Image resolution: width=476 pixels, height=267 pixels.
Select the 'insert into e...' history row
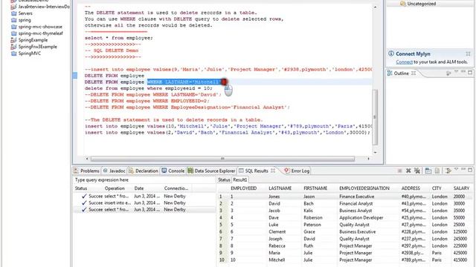pyautogui.click(x=144, y=202)
